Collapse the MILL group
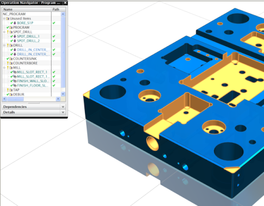The width and height of the screenshot is (264, 206). (4, 67)
